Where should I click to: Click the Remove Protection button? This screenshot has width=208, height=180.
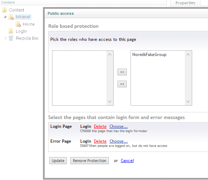coord(89,161)
